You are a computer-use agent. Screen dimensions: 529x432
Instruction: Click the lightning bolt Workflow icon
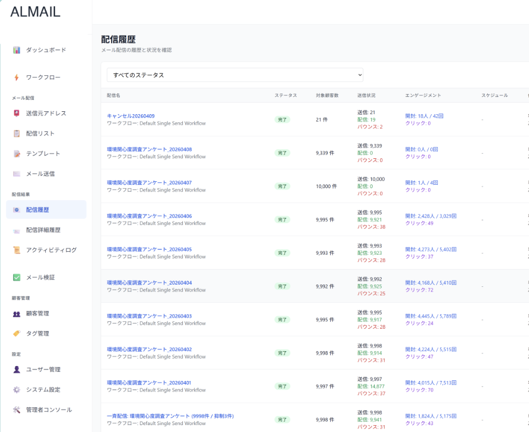pyautogui.click(x=17, y=77)
